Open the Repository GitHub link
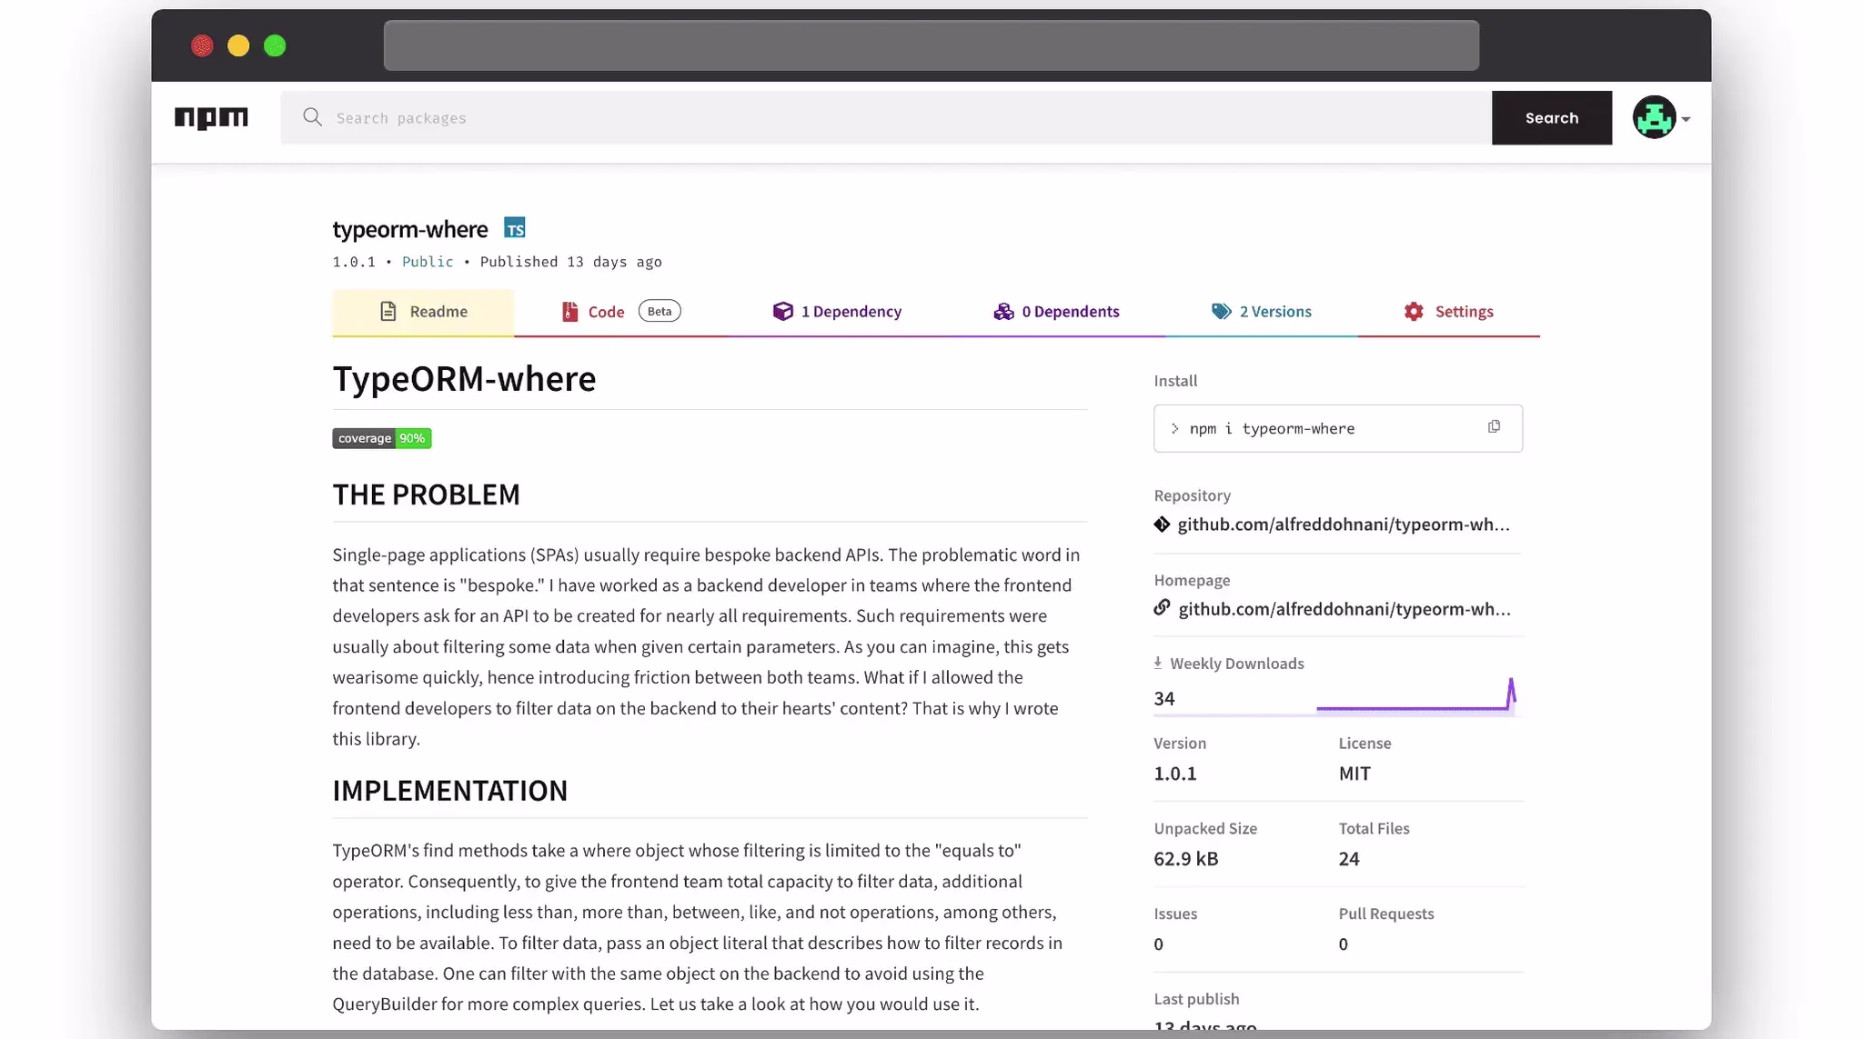Viewport: 1863px width, 1039px height. coord(1343,524)
